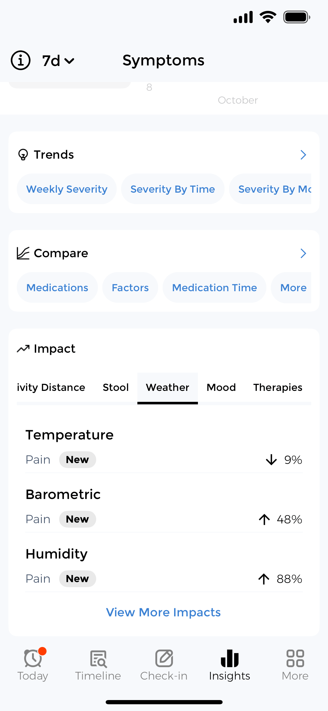Viewport: 328px width, 711px height.
Task: Select the Therapies tab
Action: (278, 388)
